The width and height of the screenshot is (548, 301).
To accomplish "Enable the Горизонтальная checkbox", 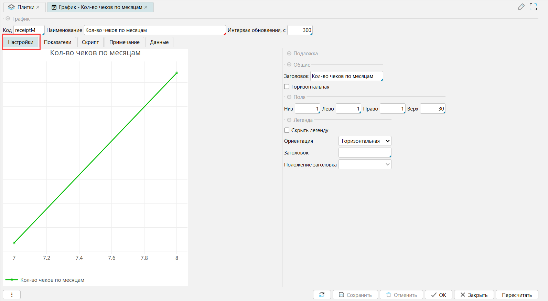I will pos(287,87).
